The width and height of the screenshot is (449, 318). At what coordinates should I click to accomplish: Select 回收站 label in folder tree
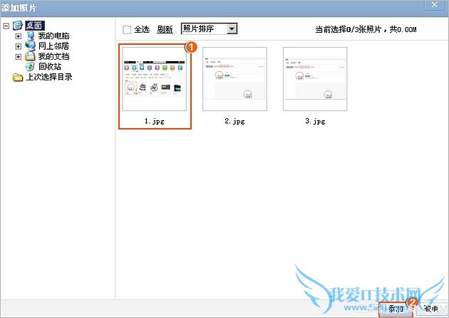(x=50, y=67)
